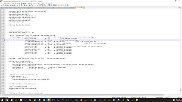Click Run Macro Multiple Times icon

coord(65,5)
